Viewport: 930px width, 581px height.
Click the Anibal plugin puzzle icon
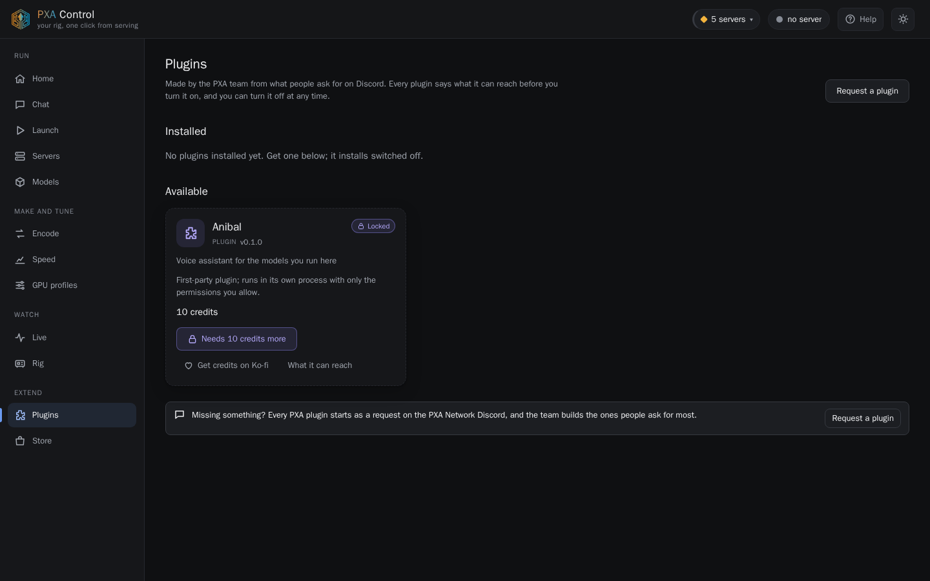coord(191,233)
